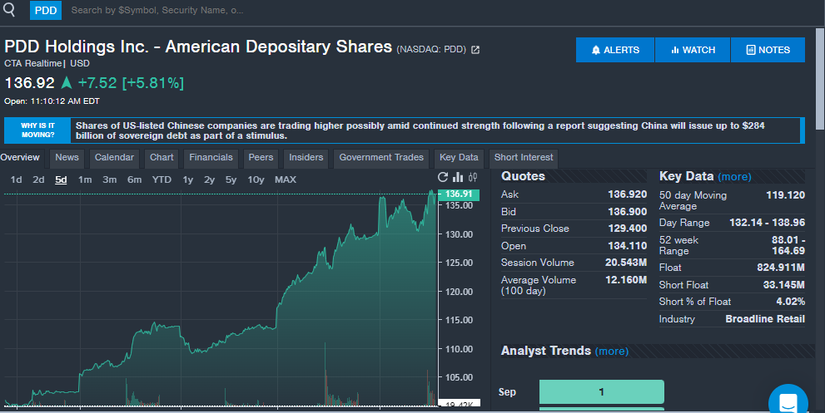
Task: Select the YTD chart range
Action: tap(162, 179)
